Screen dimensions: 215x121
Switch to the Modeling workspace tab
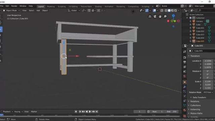point(51,6)
